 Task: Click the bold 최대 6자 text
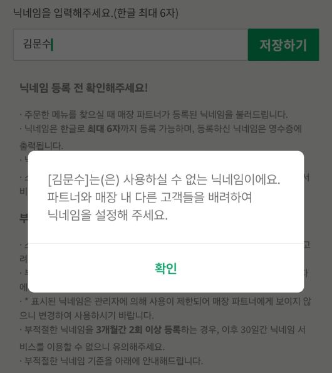[x=103, y=129]
